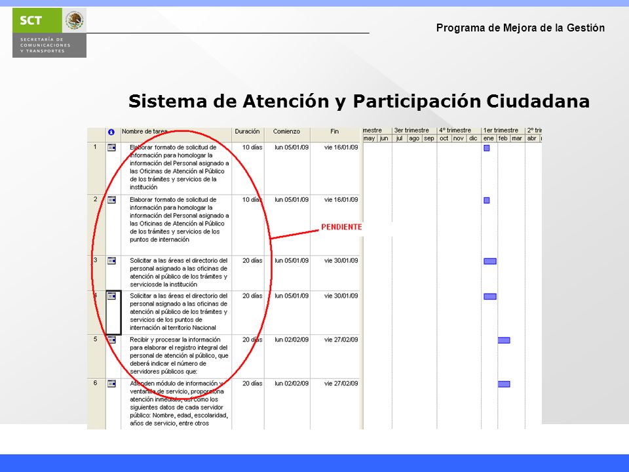The width and height of the screenshot is (629, 472).
Task: Click the Mexican coat of arms emblem
Action: (75, 20)
